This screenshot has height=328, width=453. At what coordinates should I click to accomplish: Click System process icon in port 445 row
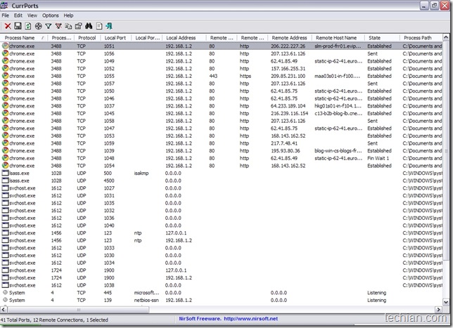coord(5,292)
